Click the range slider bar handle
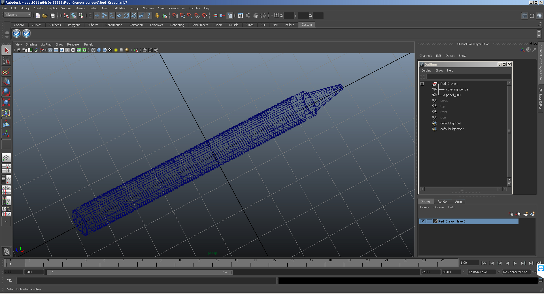The width and height of the screenshot is (544, 294). tap(139, 272)
